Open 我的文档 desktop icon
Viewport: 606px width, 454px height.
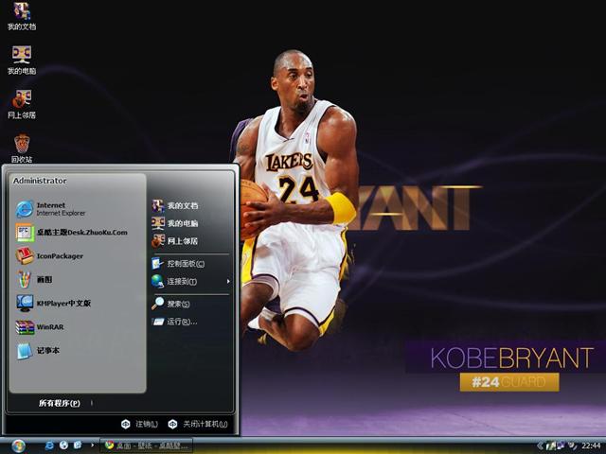click(x=22, y=16)
